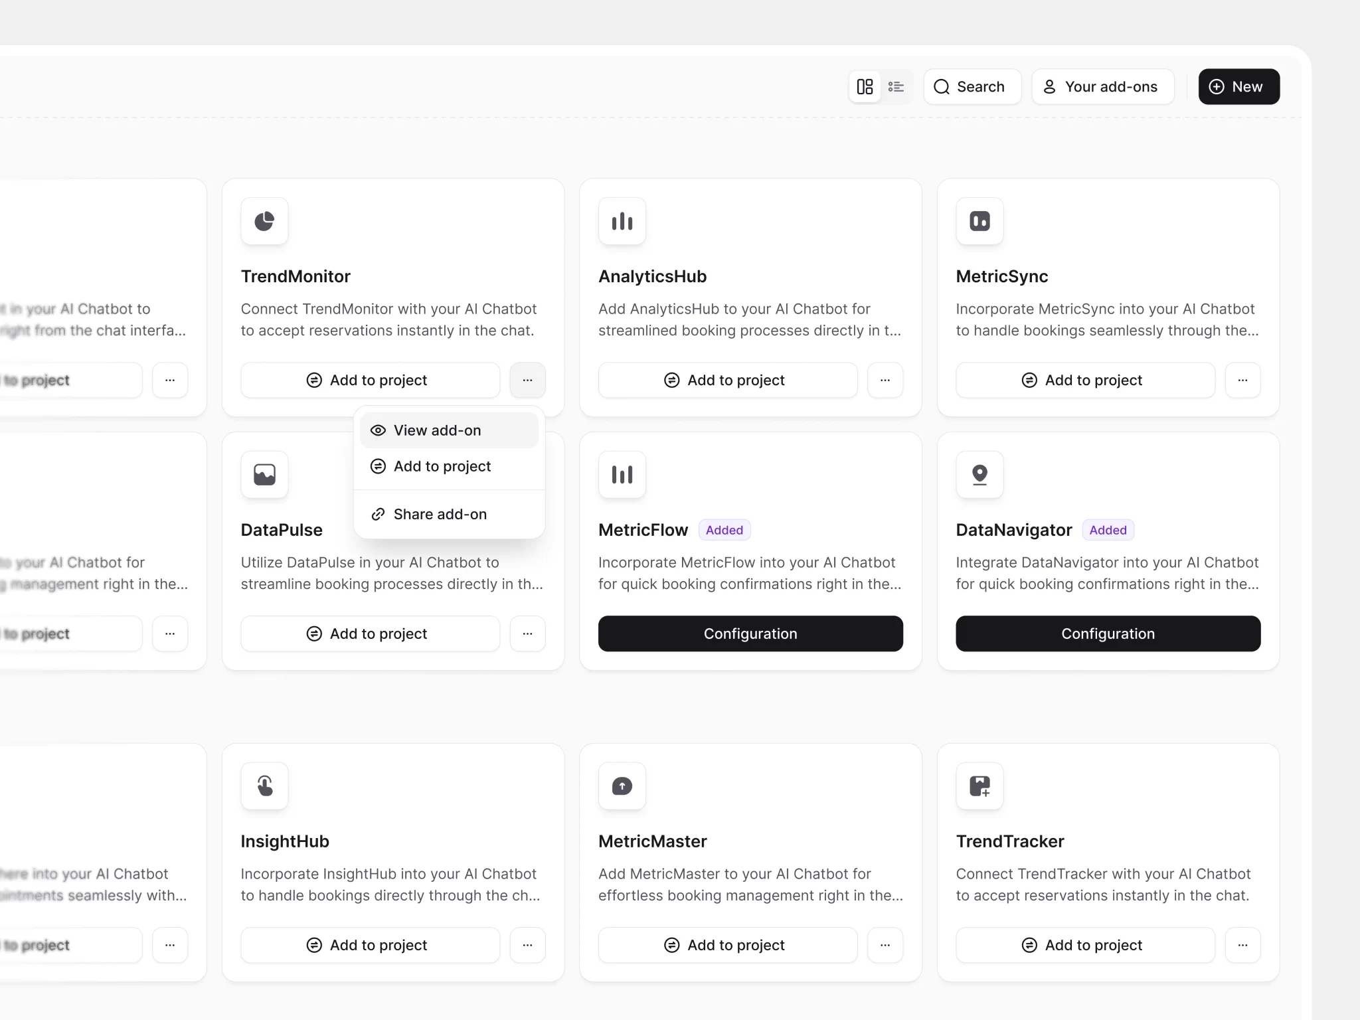This screenshot has height=1020, width=1360.
Task: Open InsightHub more options menu
Action: coord(528,946)
